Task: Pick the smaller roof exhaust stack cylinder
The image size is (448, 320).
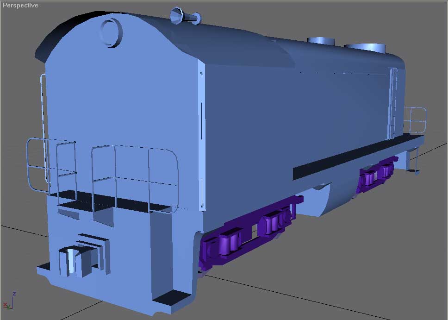Action: [x=321, y=41]
